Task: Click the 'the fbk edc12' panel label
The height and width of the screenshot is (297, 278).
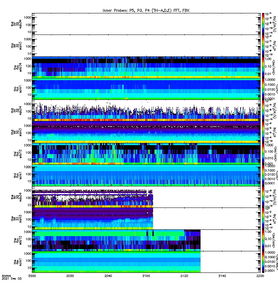Action: pyautogui.click(x=18, y=240)
